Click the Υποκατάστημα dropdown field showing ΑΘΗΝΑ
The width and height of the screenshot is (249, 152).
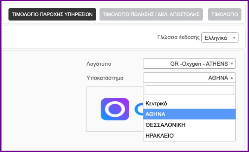(189, 78)
